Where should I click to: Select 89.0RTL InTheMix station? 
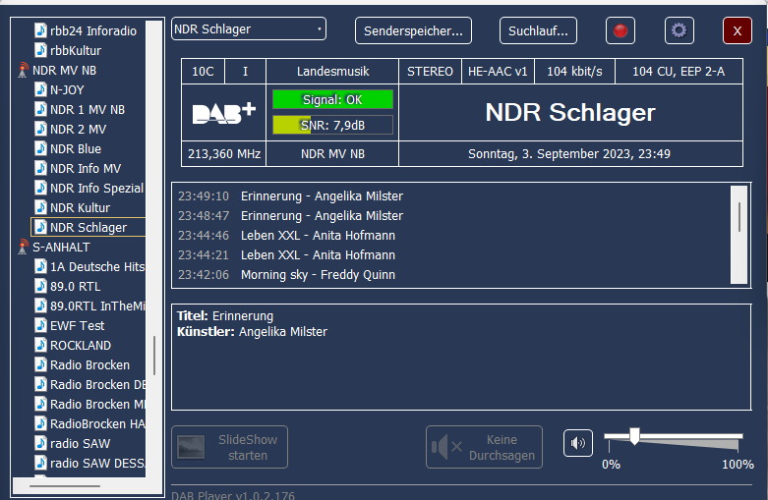click(97, 306)
